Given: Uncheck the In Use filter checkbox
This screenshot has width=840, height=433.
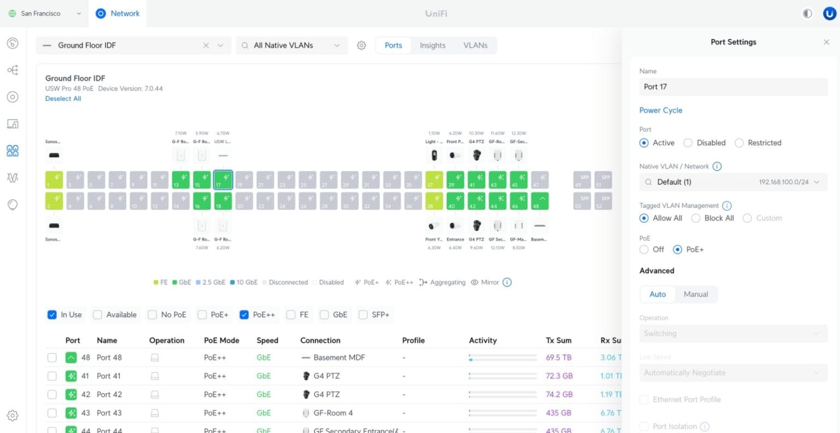Looking at the screenshot, I should 52,315.
